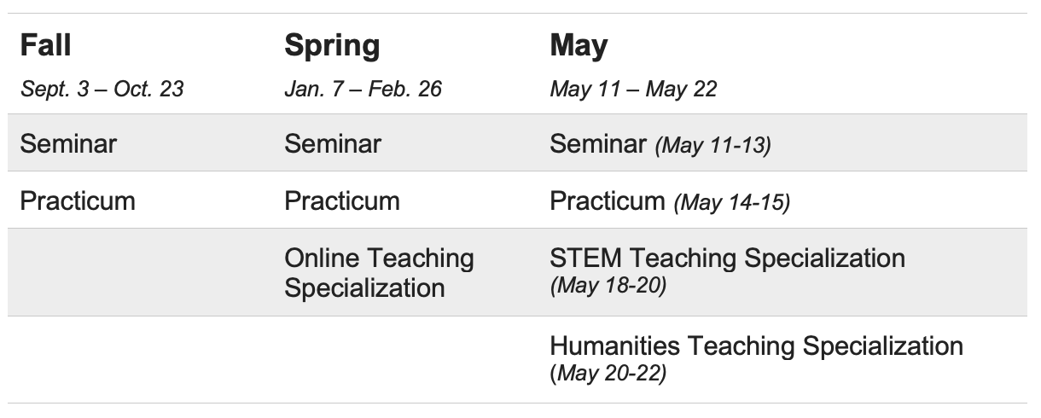The width and height of the screenshot is (1041, 418).
Task: Open Online Teaching Specialization
Action: point(379,272)
